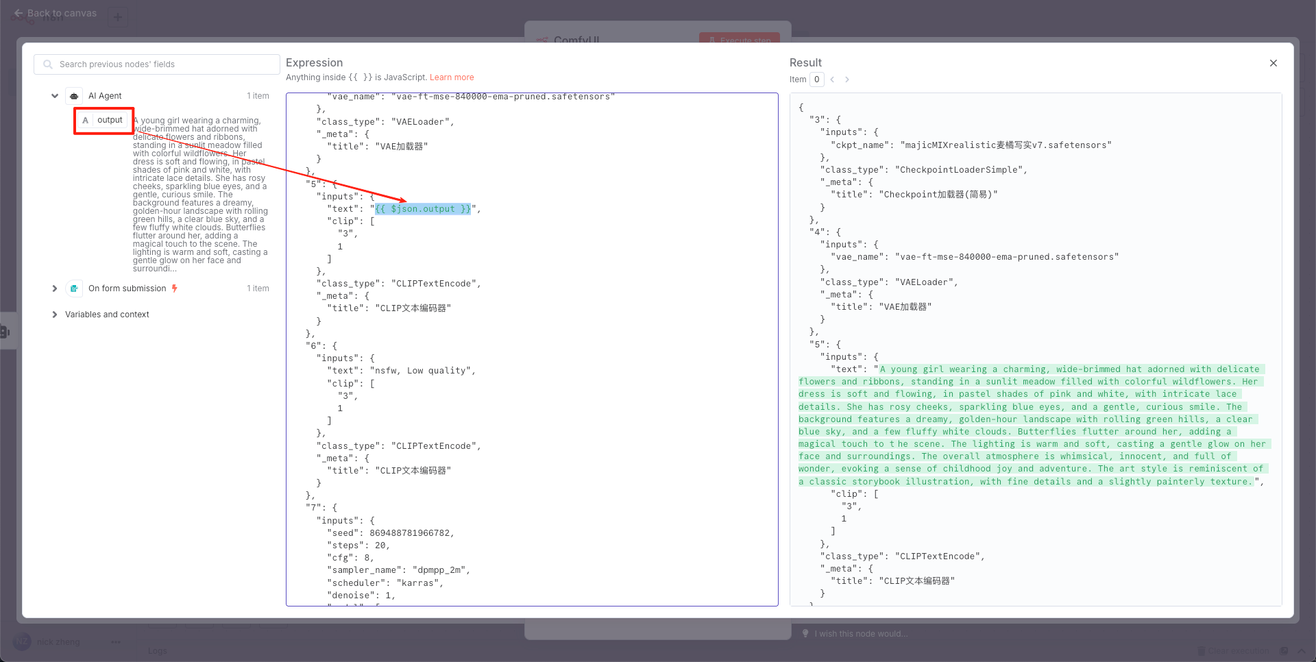Click the Result heading
Screen dimensions: 1316x662
pos(805,62)
